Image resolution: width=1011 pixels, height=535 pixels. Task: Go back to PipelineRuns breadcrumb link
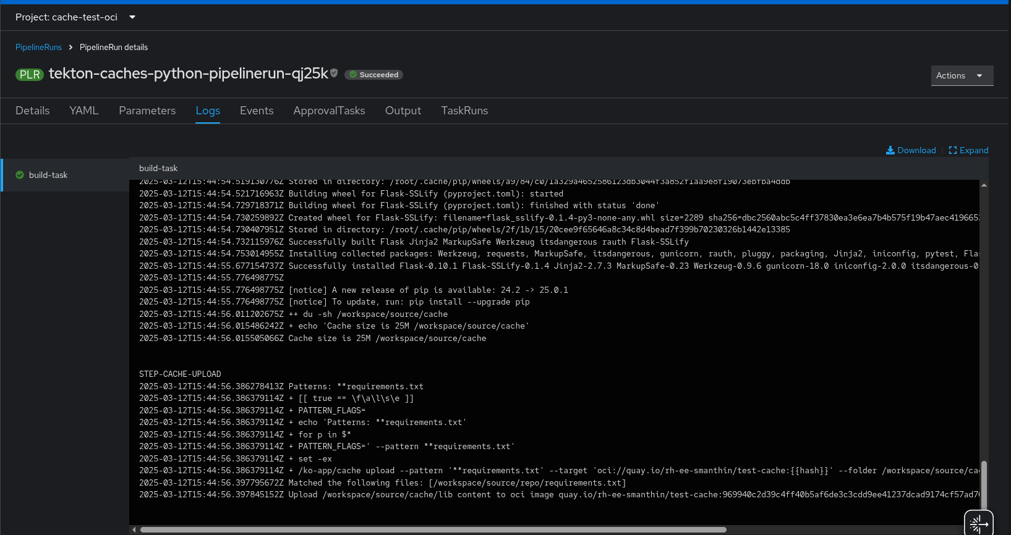38,48
